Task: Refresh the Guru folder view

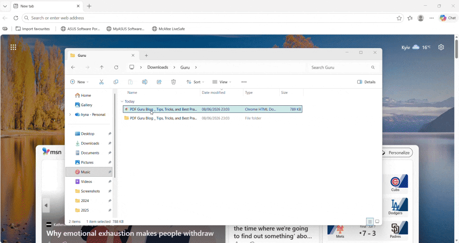Action: click(x=116, y=67)
